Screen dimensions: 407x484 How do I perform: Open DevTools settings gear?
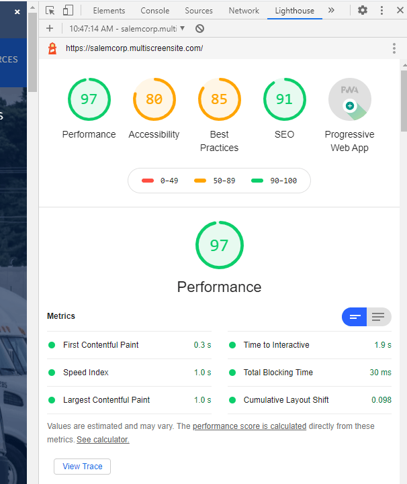pyautogui.click(x=363, y=11)
